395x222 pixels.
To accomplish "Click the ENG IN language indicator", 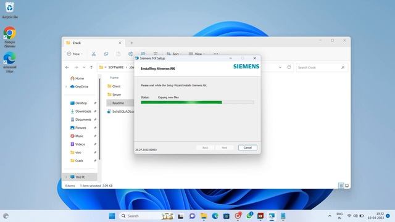I will tap(339, 216).
